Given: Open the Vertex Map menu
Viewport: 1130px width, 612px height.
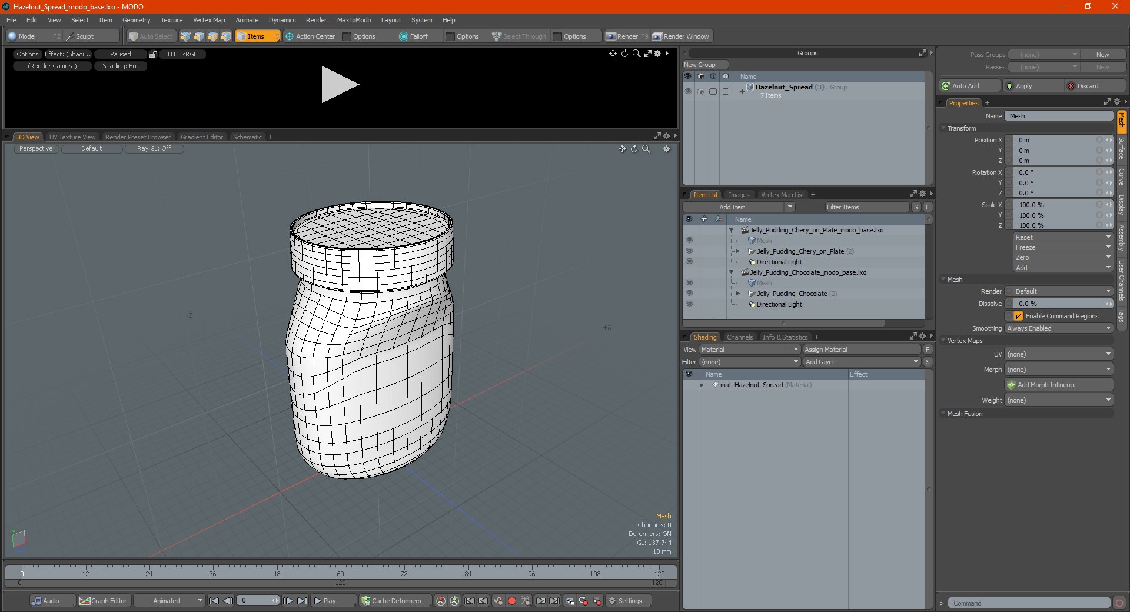Looking at the screenshot, I should (x=209, y=20).
